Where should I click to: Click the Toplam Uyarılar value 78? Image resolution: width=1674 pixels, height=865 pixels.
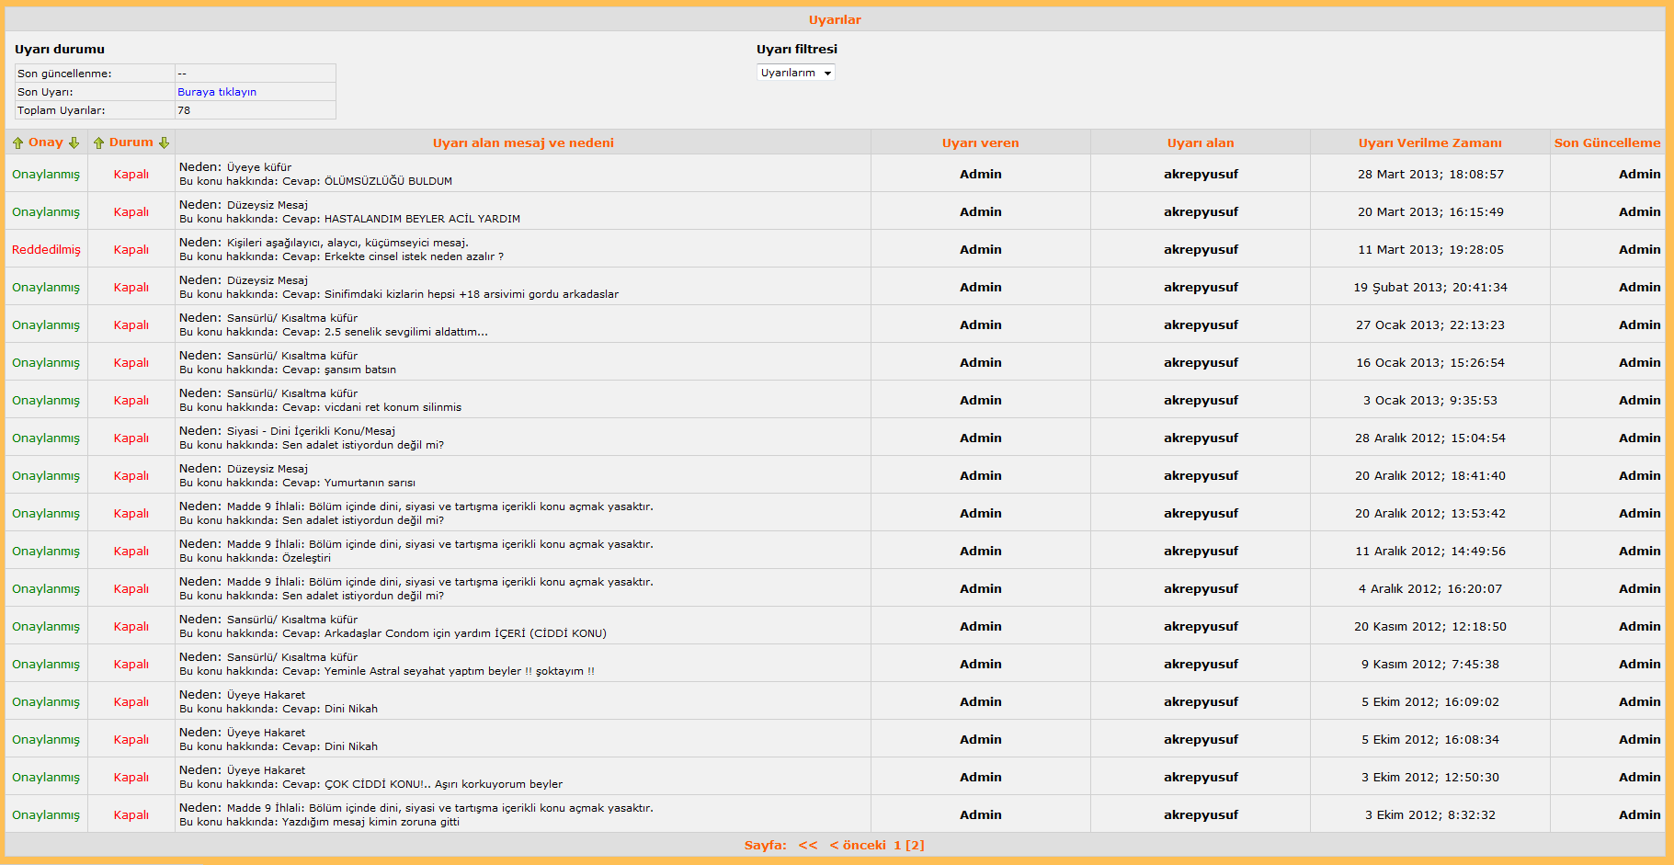pyautogui.click(x=184, y=110)
